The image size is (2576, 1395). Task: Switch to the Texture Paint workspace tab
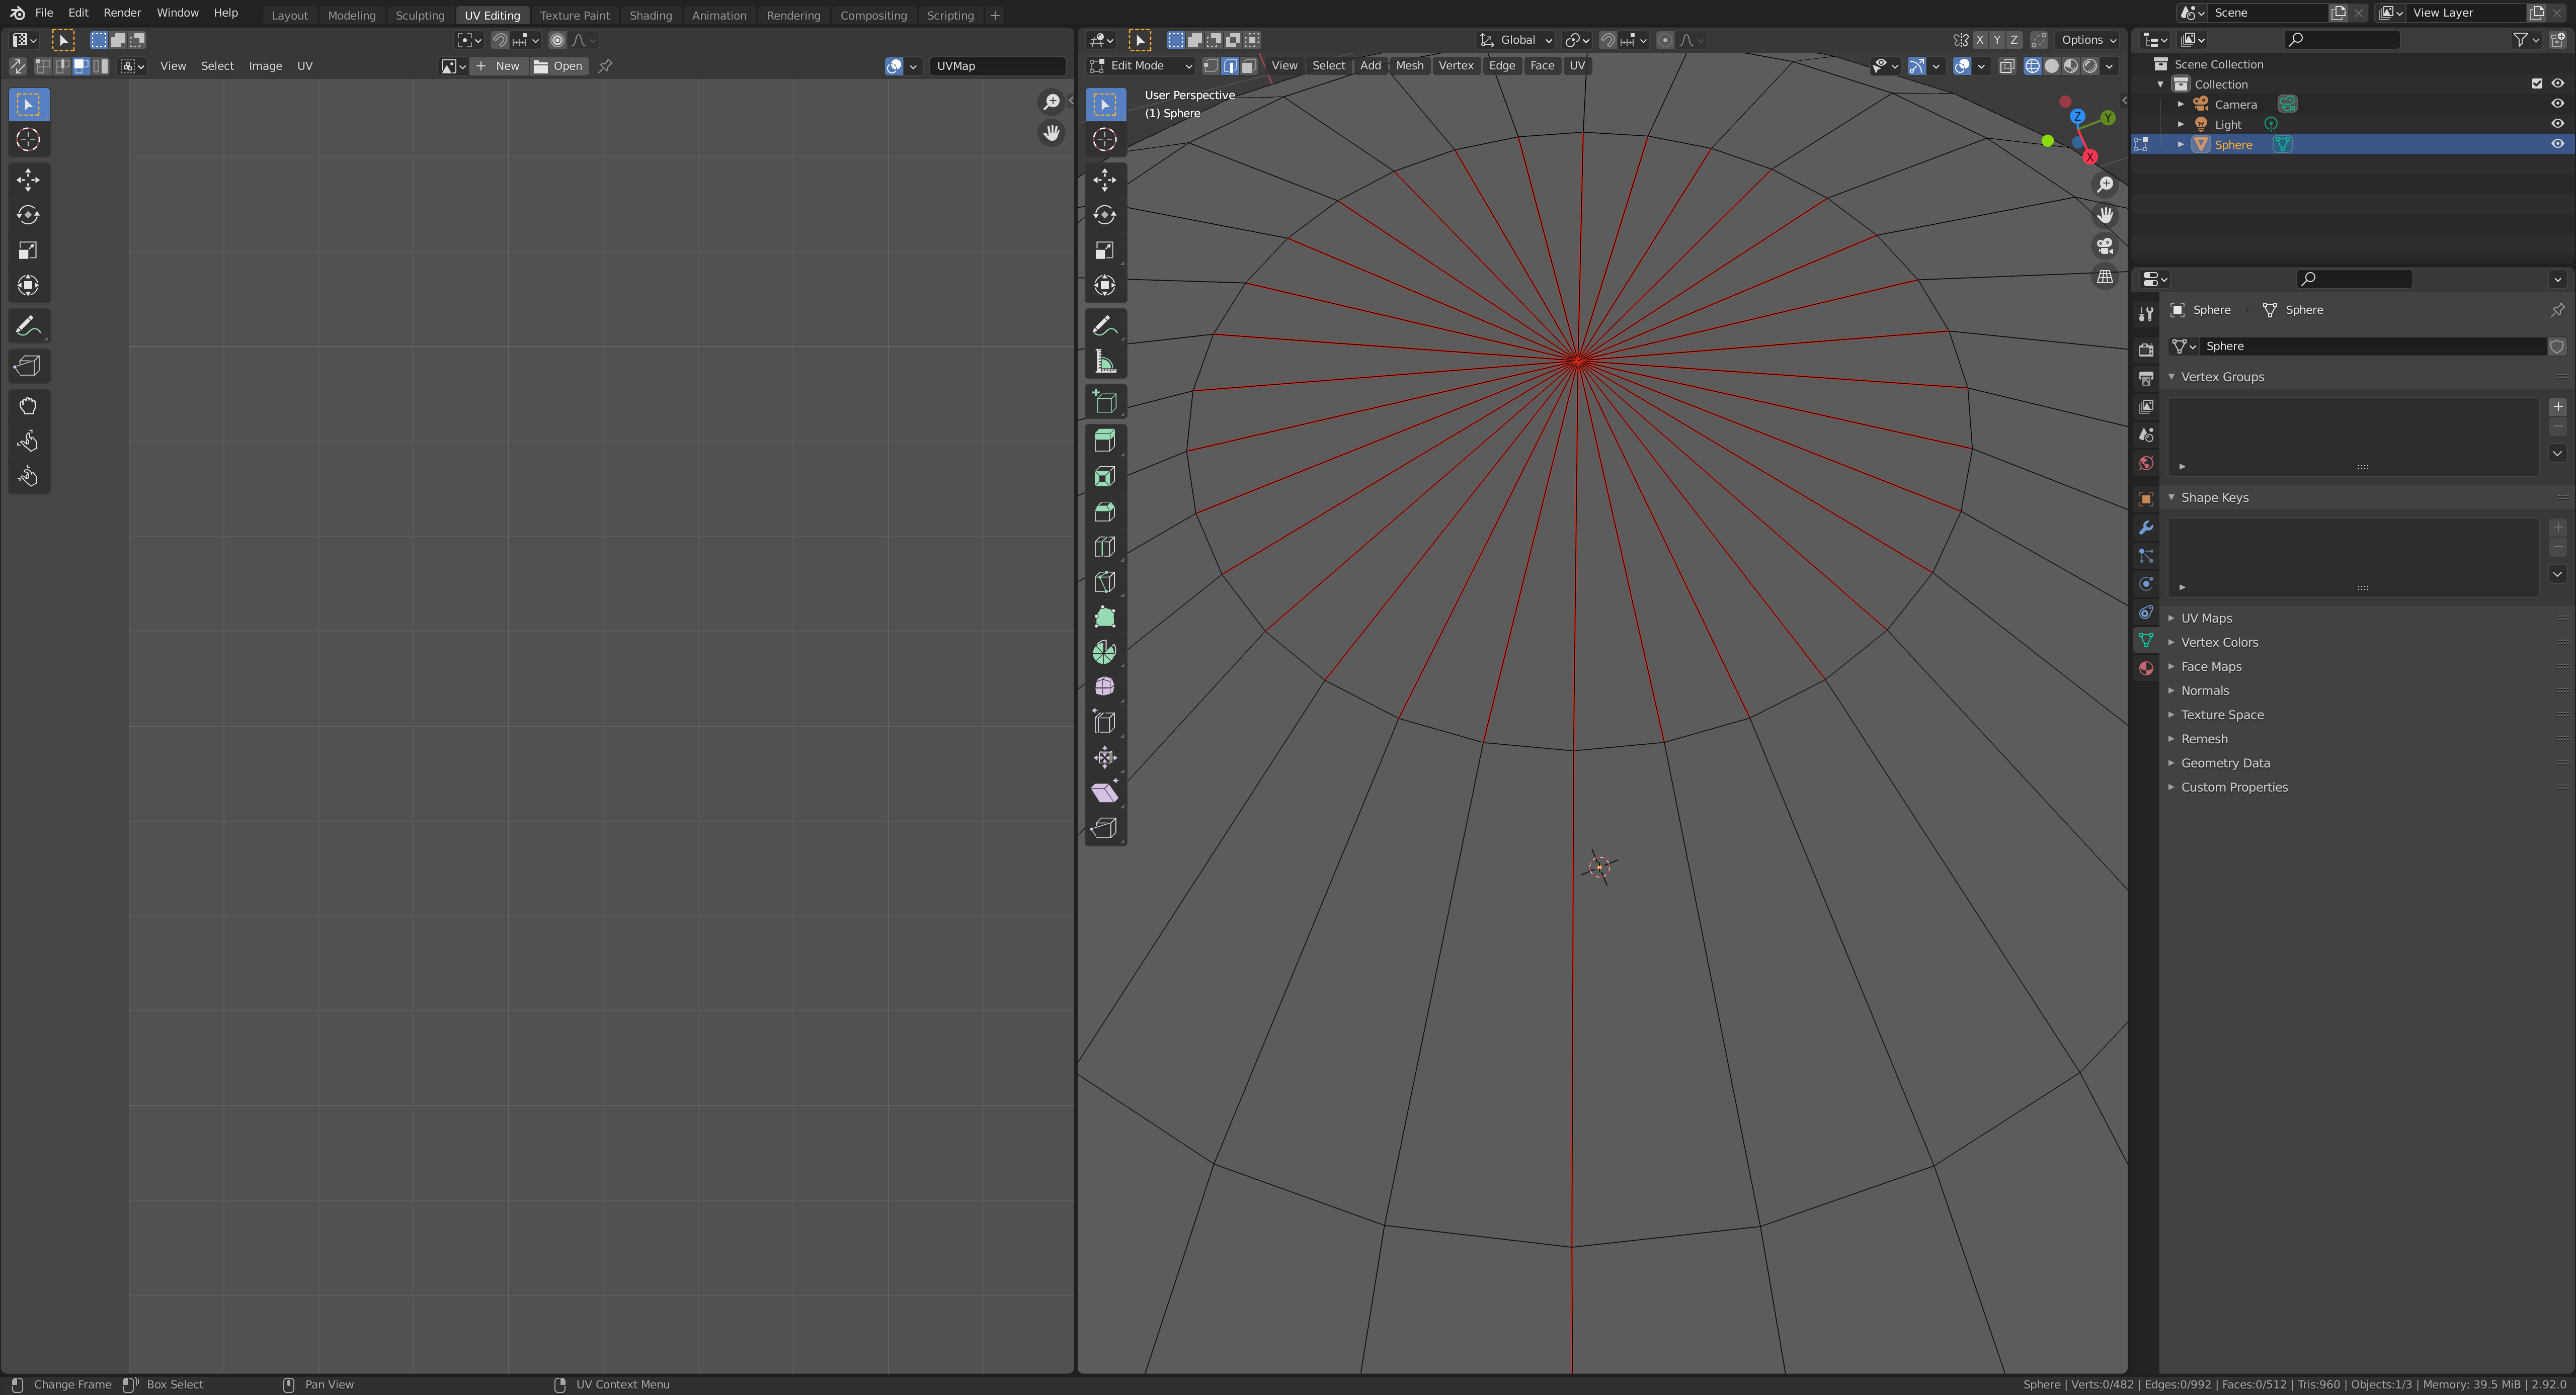tap(574, 15)
